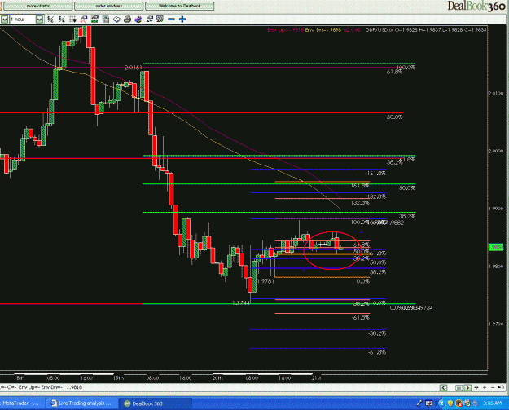Screen dimensions: 509x410
Task: Click the four-way move icon below chart
Action: (x=476, y=387)
